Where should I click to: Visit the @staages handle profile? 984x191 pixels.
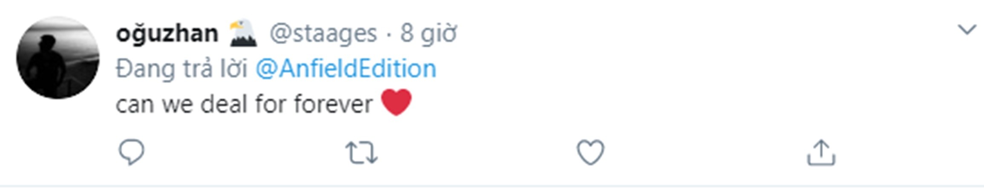point(323,33)
